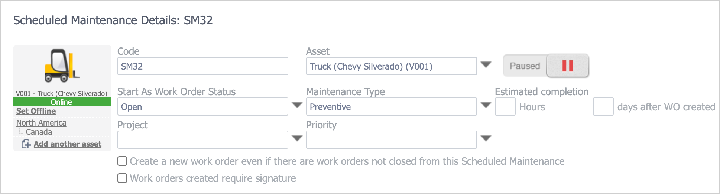Check work orders require signature box
Image resolution: width=720 pixels, height=194 pixels.
click(x=122, y=178)
